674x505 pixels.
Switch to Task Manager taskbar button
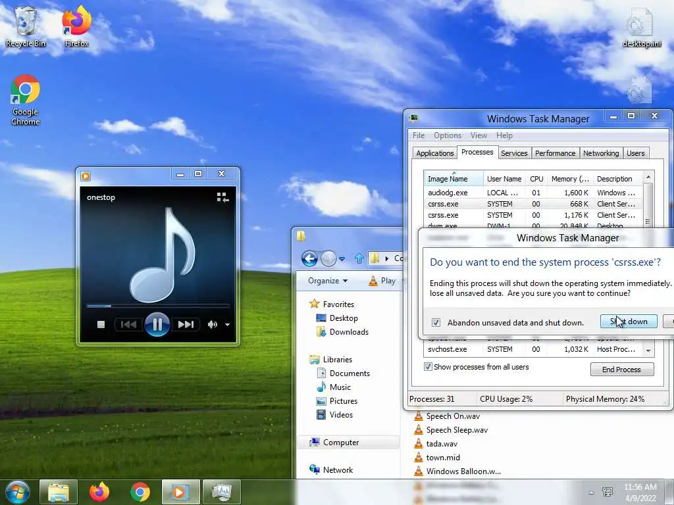coord(221,492)
